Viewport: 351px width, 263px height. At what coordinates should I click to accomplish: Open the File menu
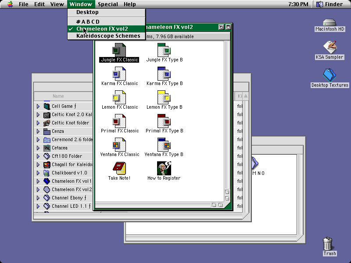[24, 4]
